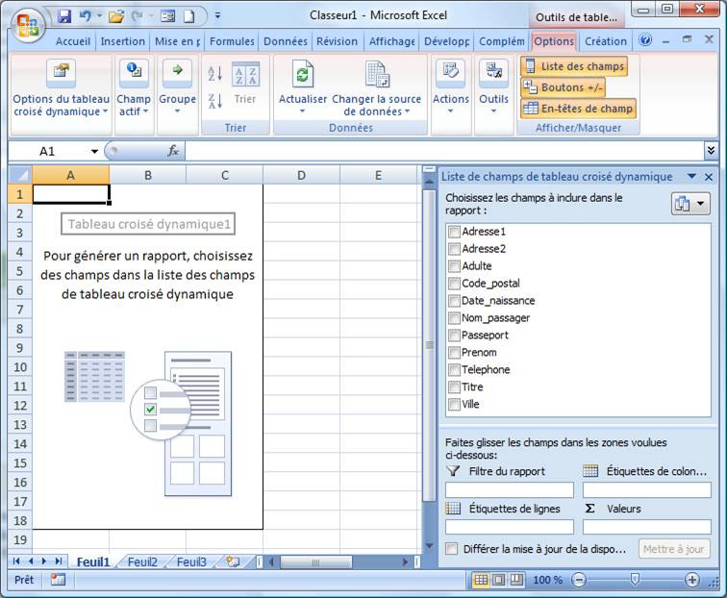Open the Outils icon
This screenshot has width=727, height=598.
click(x=493, y=72)
